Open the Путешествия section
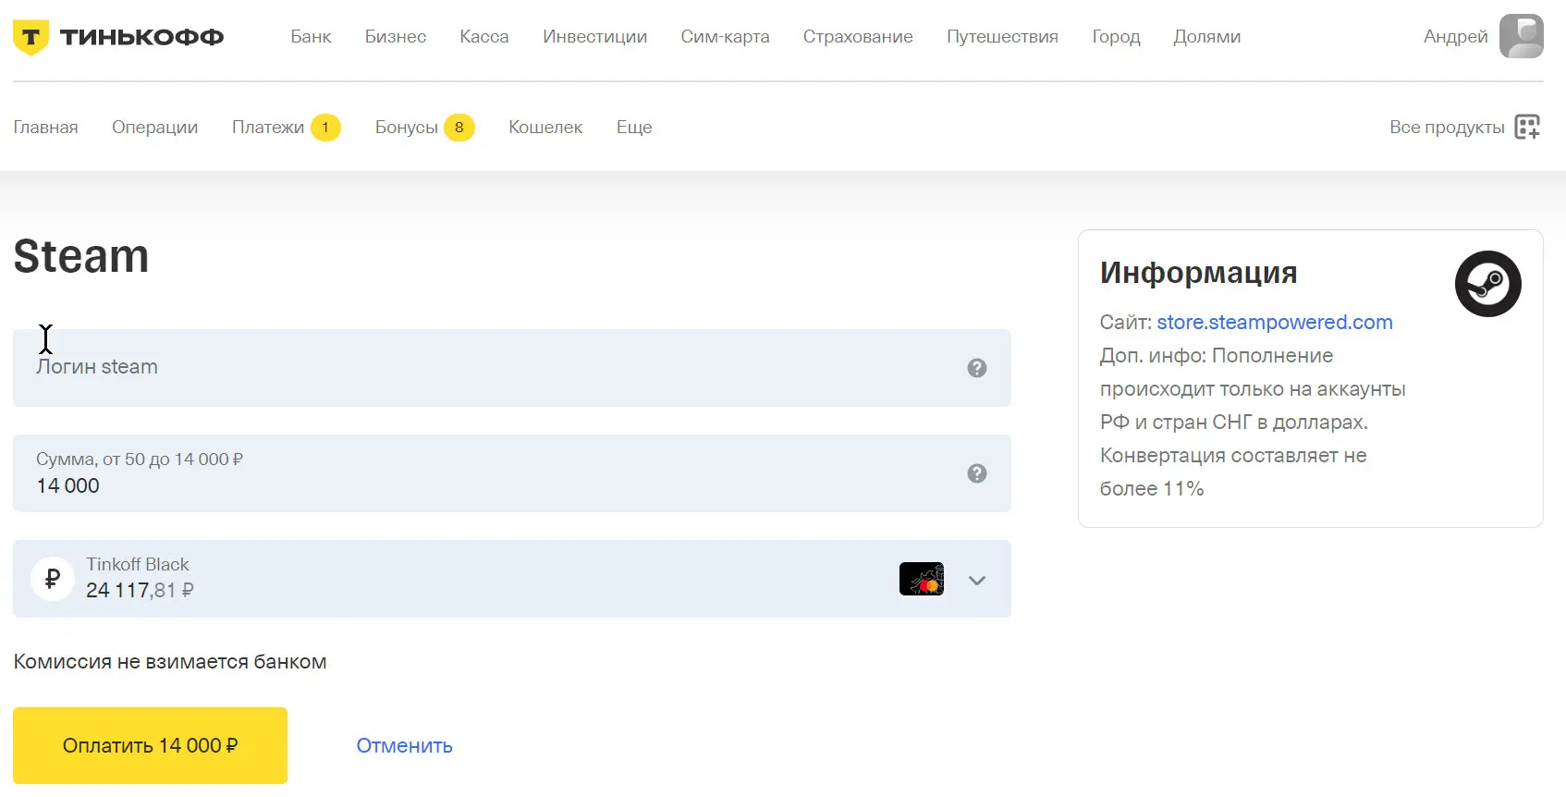 (1002, 37)
